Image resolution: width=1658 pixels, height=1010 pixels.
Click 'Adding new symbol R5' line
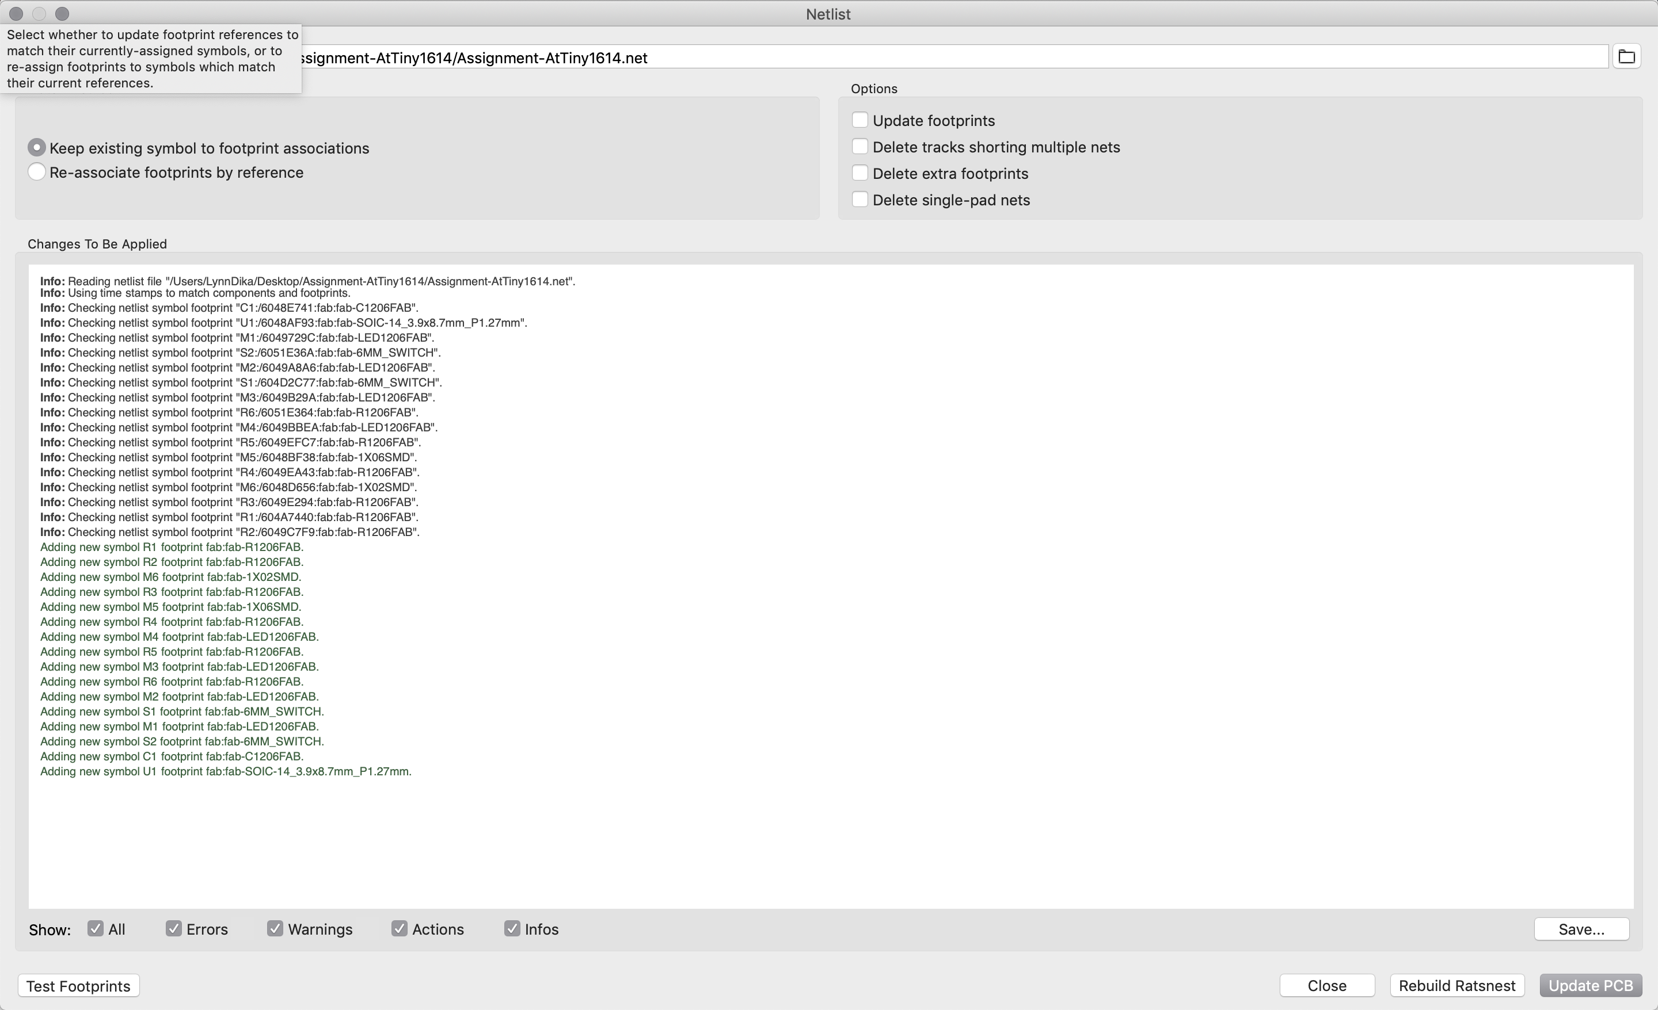(x=172, y=652)
